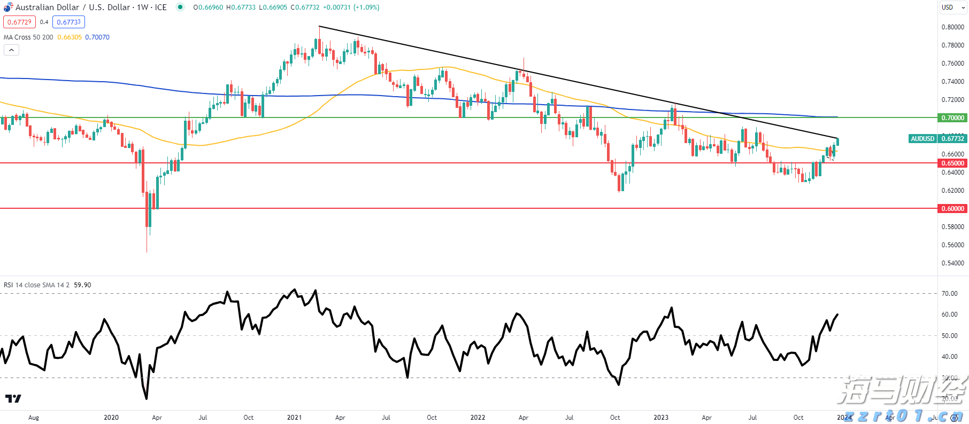
Task: Click the red 0.60000 price level label
Action: click(952, 209)
